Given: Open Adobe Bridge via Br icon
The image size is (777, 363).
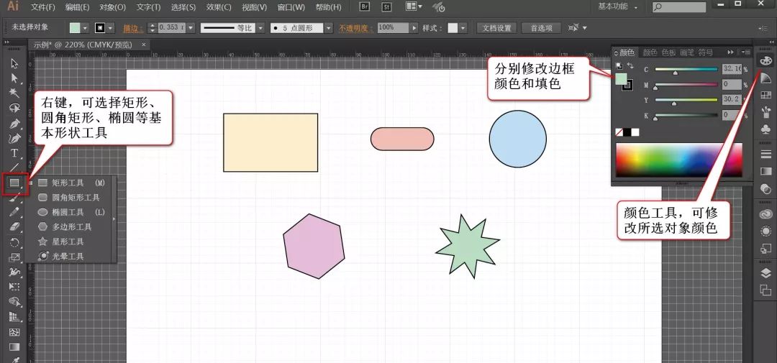Looking at the screenshot, I should click(365, 7).
